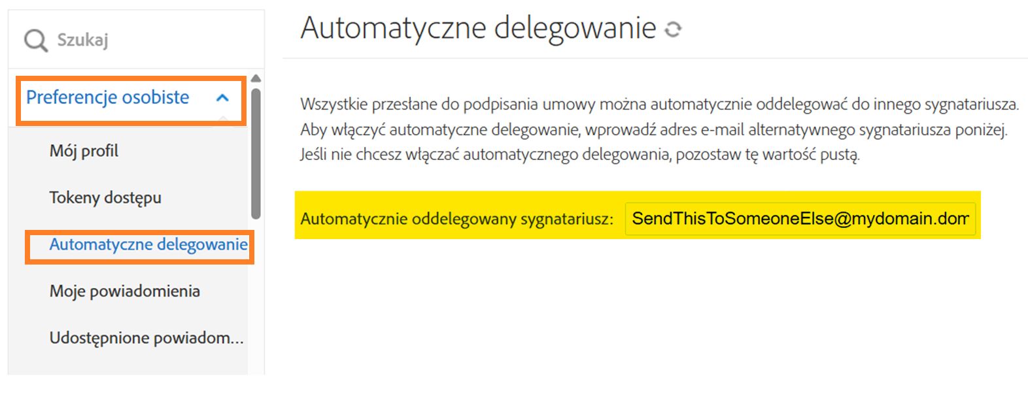Click the sidebar scrollbar thumb
1028x403 pixels.
[256, 153]
